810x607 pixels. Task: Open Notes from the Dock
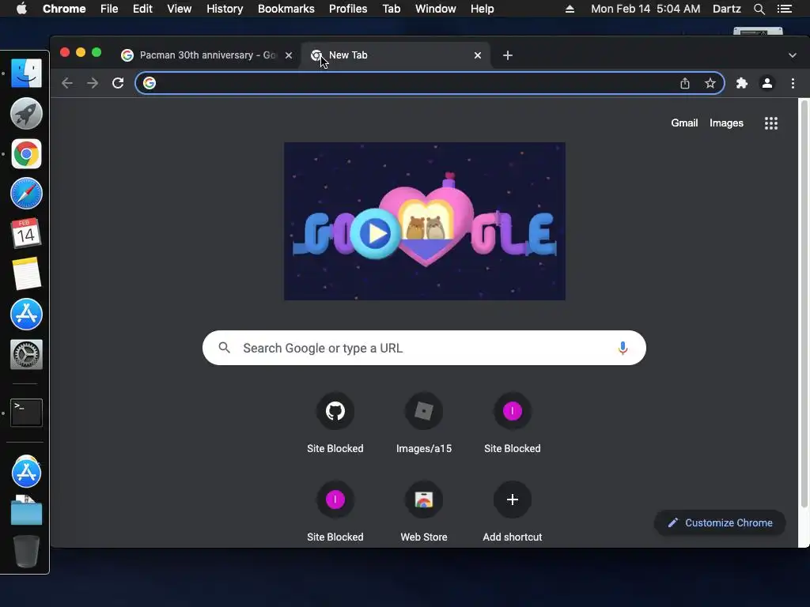click(26, 273)
